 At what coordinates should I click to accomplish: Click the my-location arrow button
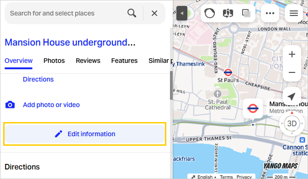pos(292,96)
